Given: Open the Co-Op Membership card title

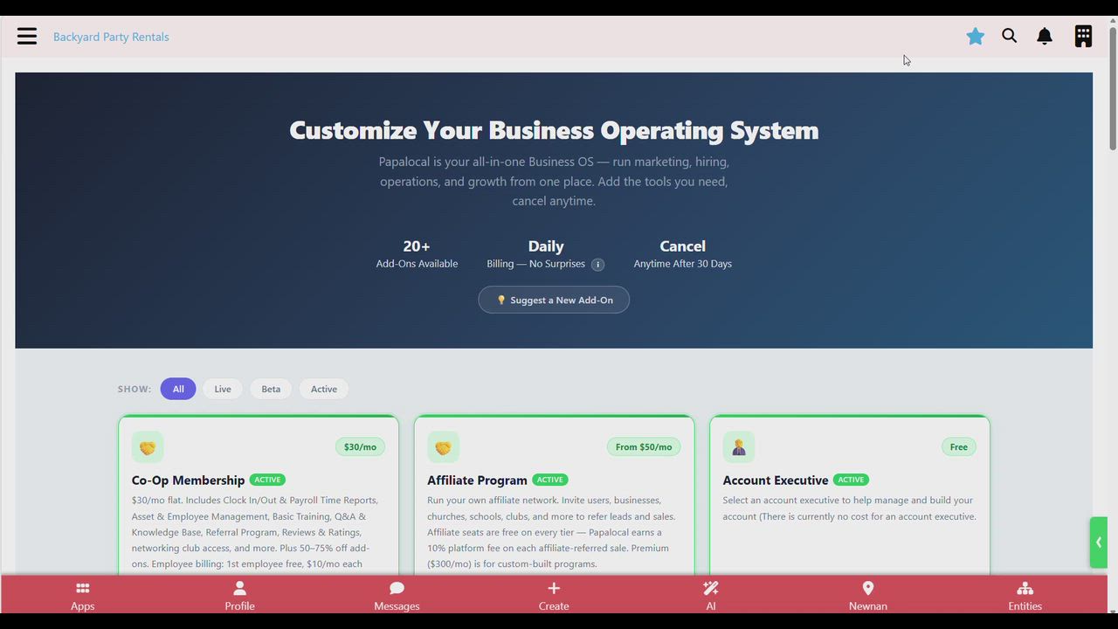Looking at the screenshot, I should 188,480.
